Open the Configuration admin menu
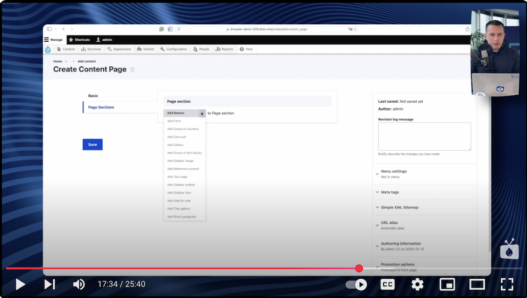527x298 pixels. [x=173, y=49]
